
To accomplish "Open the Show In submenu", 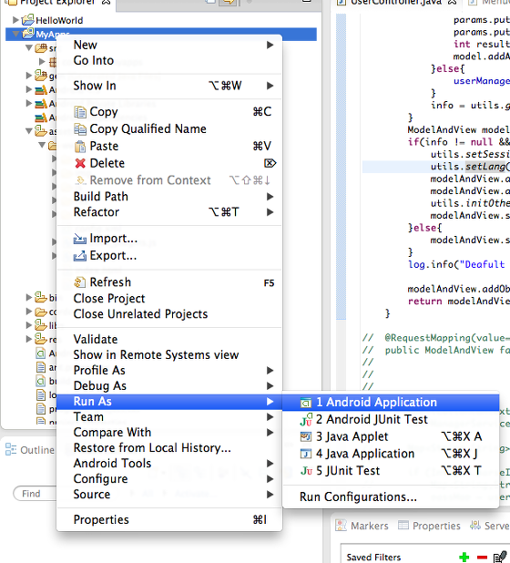I will [x=169, y=86].
